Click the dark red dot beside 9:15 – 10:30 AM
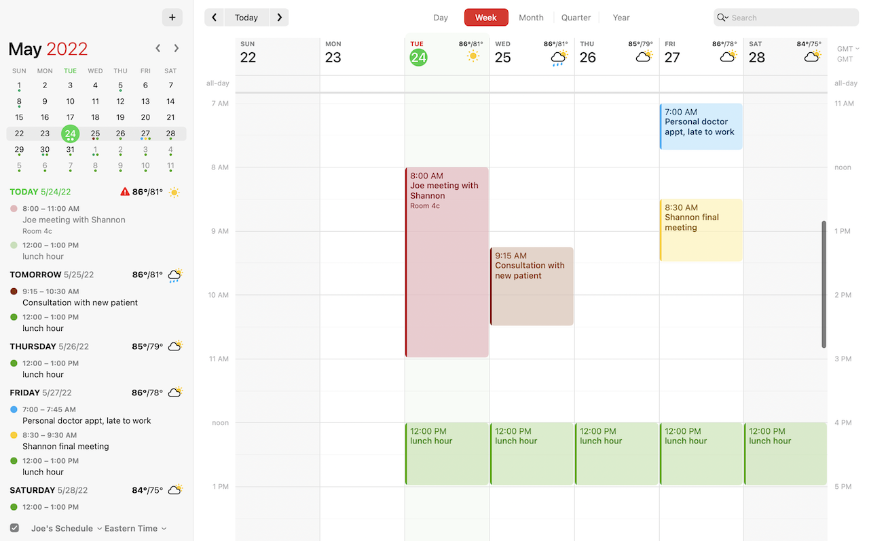This screenshot has width=869, height=541. tap(14, 292)
